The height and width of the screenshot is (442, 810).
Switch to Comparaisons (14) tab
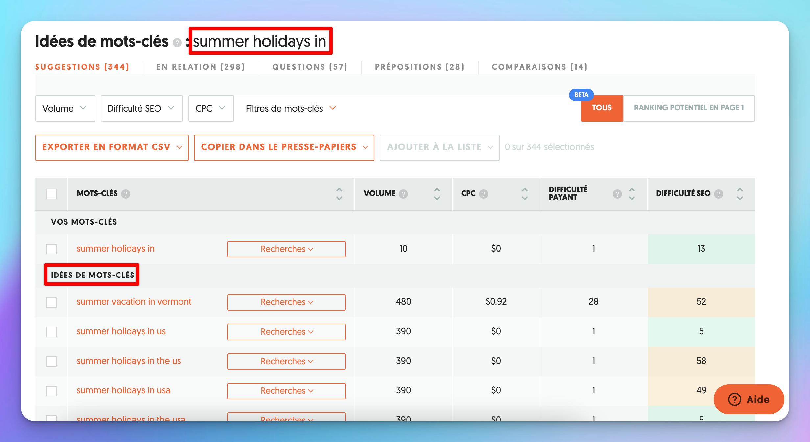coord(540,67)
